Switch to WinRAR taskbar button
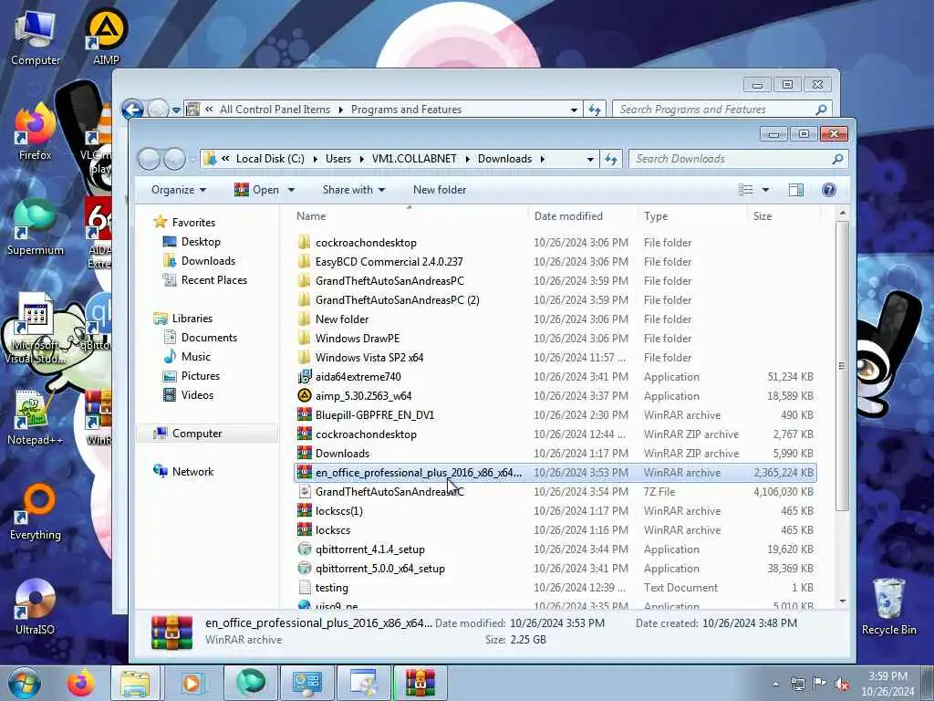Viewport: 934px width, 701px height. click(x=420, y=683)
